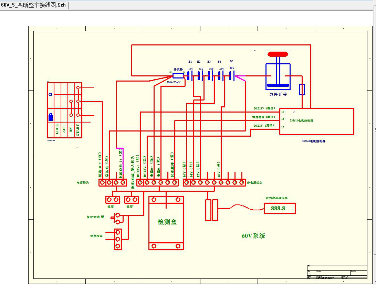Click the 温度2 two-pin connector
The height and width of the screenshot is (285, 376).
(x=132, y=200)
